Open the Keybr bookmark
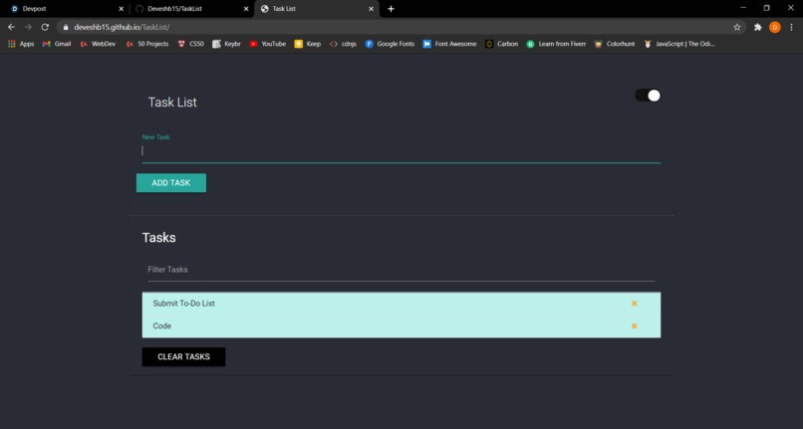Image resolution: width=803 pixels, height=429 pixels. [226, 44]
